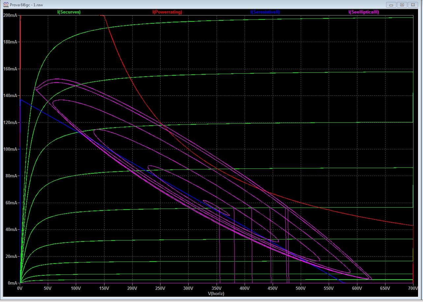Restore down the waveform viewer window
Viewport: 423px width, 302px height.
click(402, 5)
